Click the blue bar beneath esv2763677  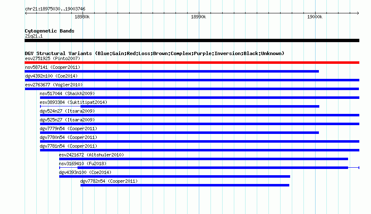[192, 89]
